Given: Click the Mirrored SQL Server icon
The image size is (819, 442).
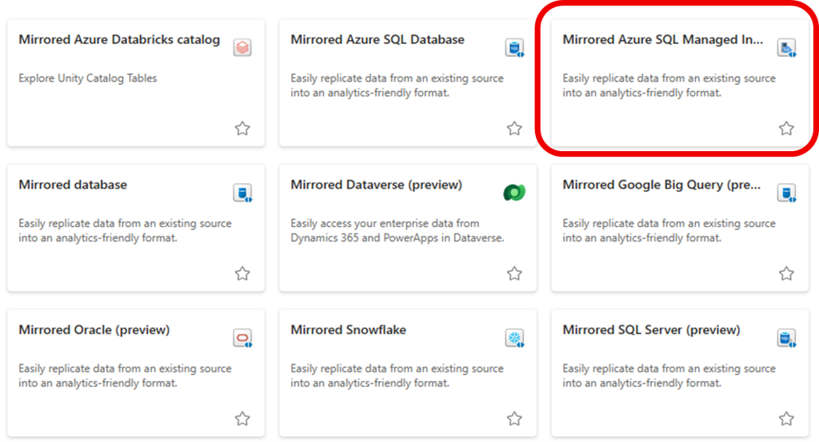Looking at the screenshot, I should pos(787,337).
